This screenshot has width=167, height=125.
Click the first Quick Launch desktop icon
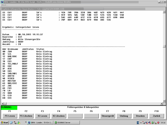click(11, 123)
